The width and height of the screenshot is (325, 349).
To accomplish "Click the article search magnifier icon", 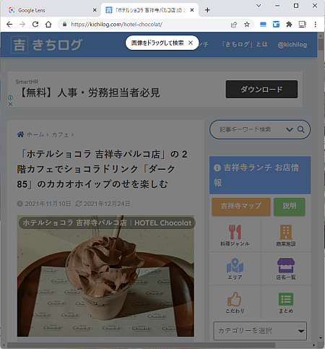I will tap(301, 129).
